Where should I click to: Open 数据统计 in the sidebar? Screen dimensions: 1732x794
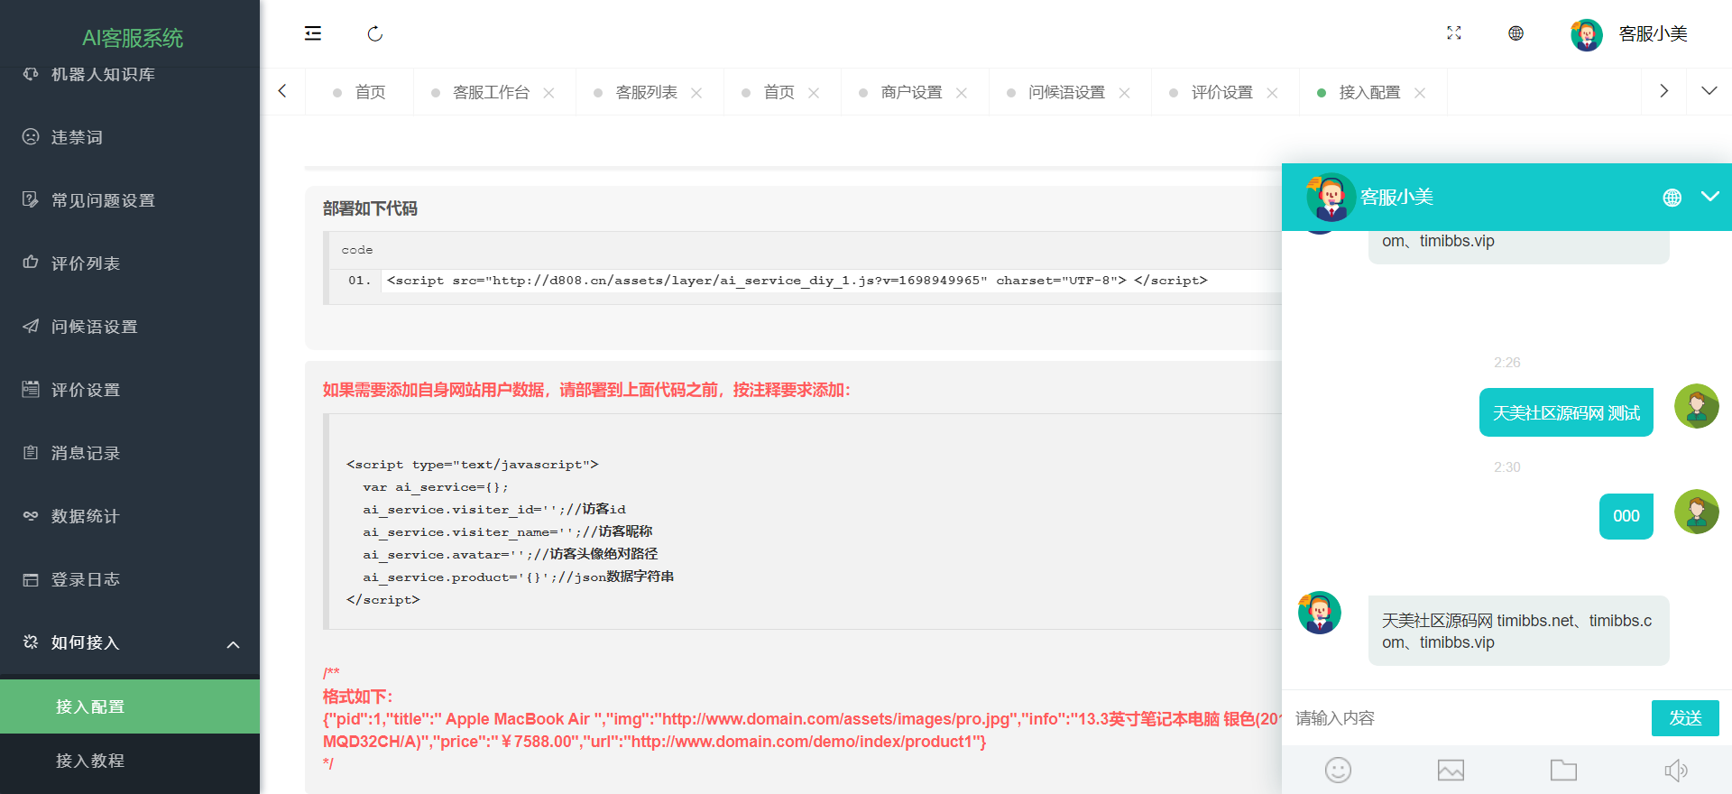[x=130, y=516]
